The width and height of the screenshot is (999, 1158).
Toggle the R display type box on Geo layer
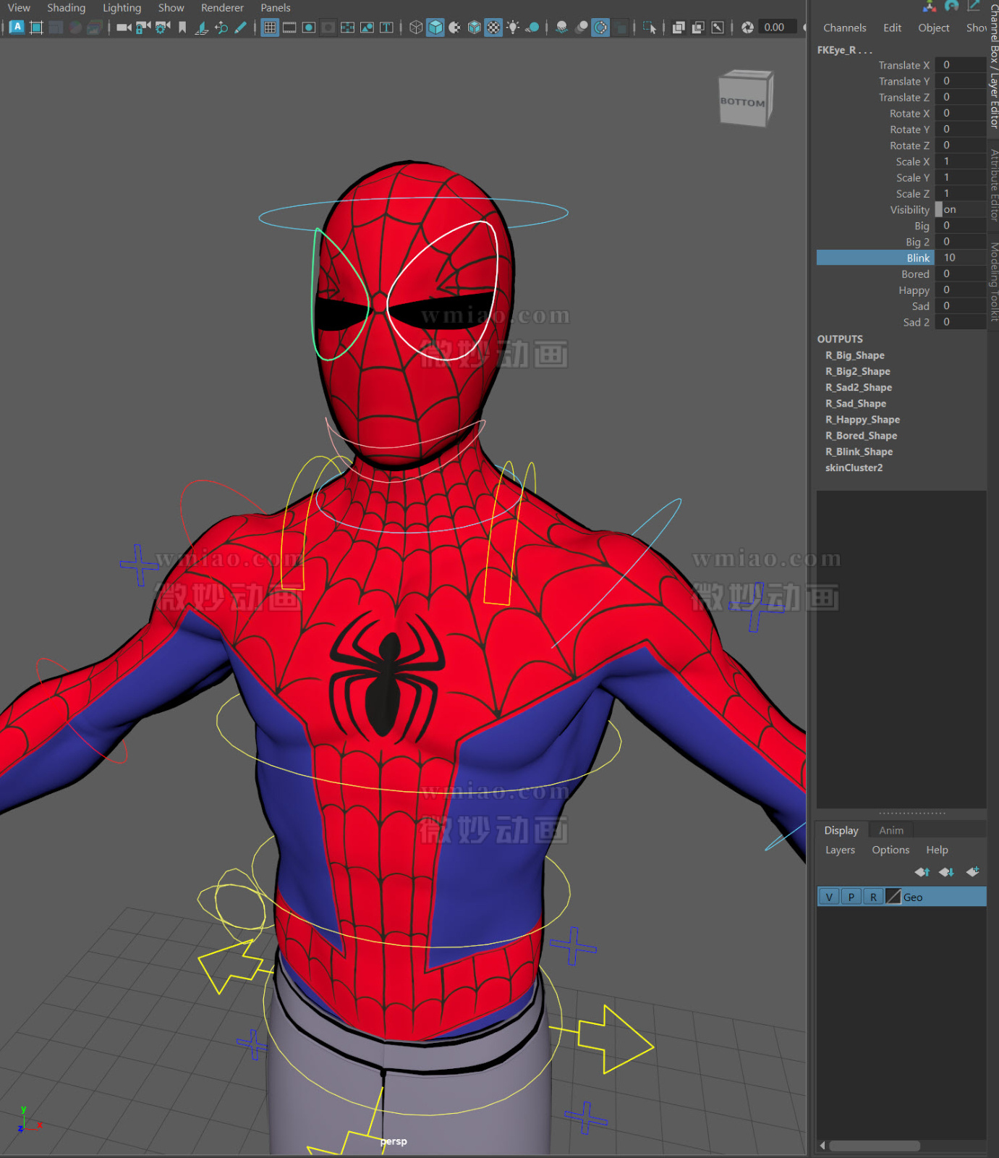tap(873, 897)
